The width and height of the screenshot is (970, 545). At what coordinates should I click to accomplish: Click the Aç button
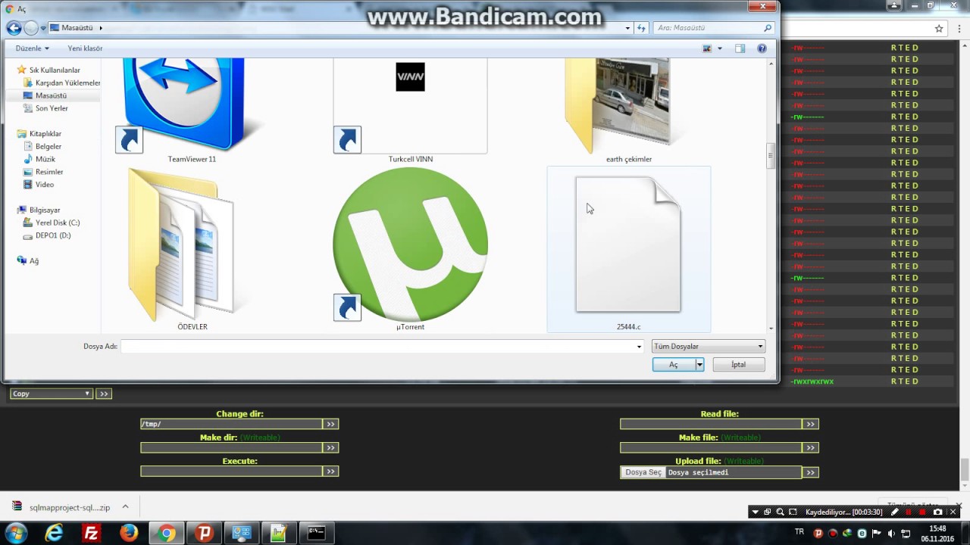point(673,365)
